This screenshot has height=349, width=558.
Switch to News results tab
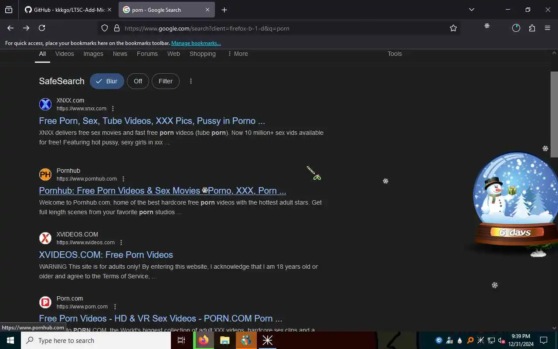click(x=120, y=54)
